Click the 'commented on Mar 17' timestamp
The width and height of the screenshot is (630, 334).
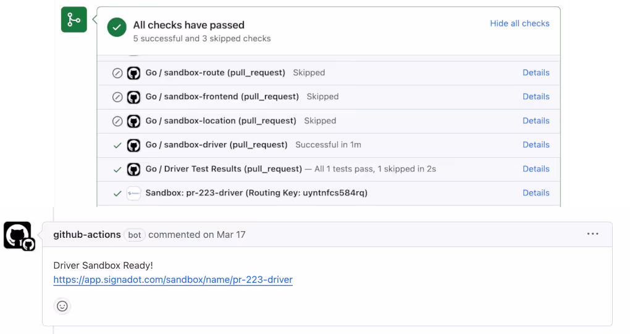(x=197, y=235)
